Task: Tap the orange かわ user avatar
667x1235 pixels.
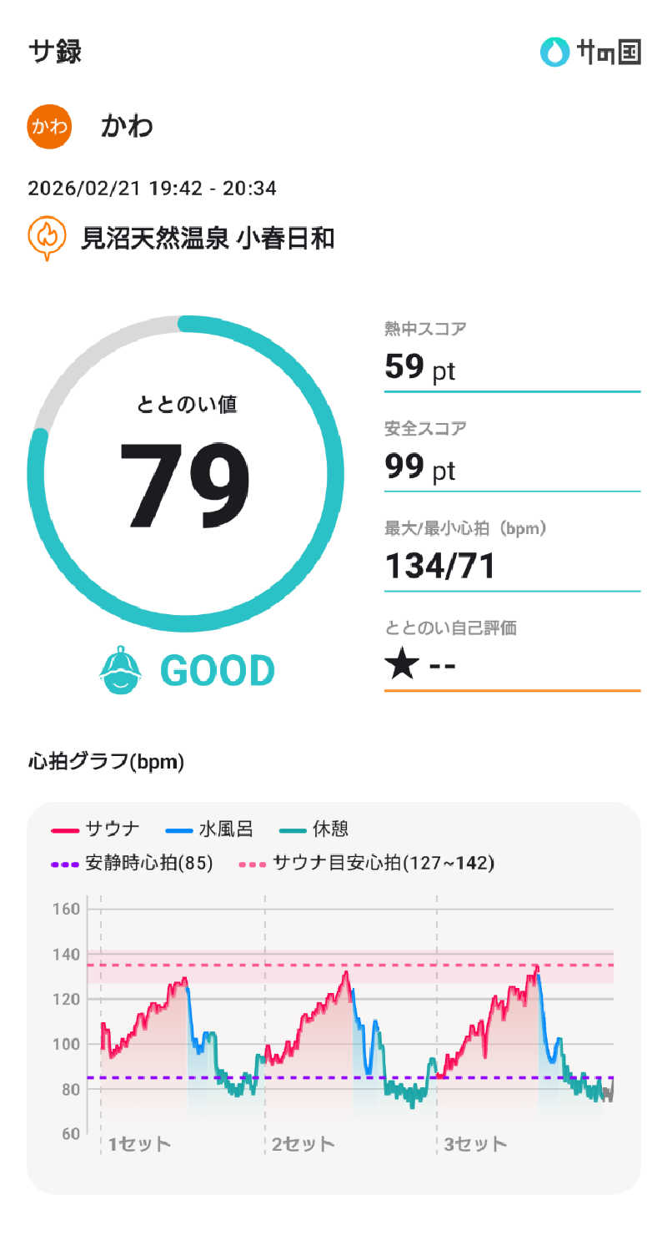Action: point(50,126)
